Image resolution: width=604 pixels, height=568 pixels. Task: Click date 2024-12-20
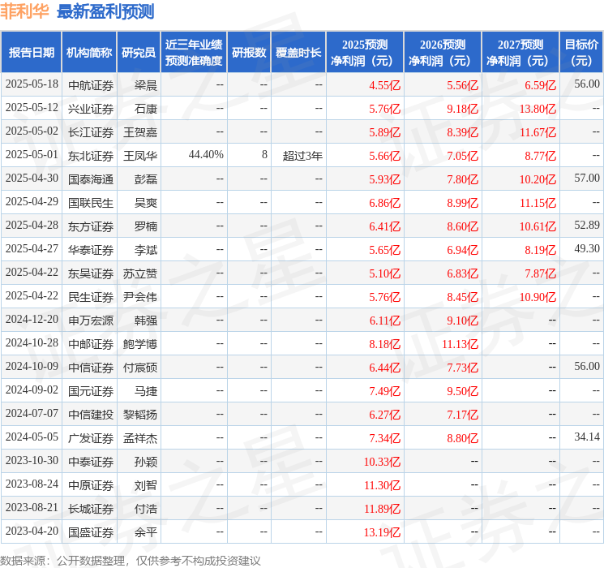[32, 319]
